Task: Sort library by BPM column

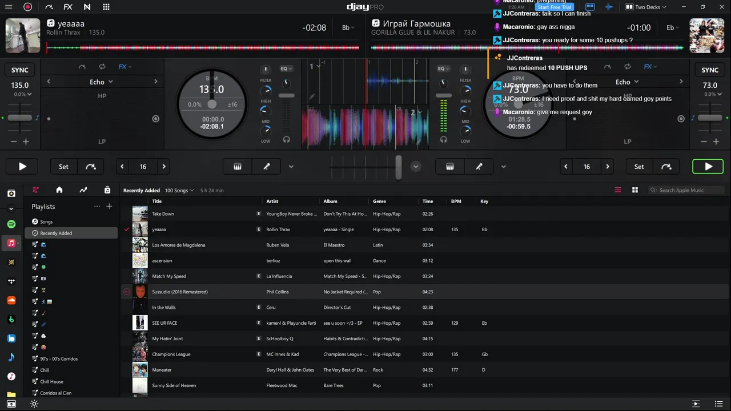Action: [456, 201]
